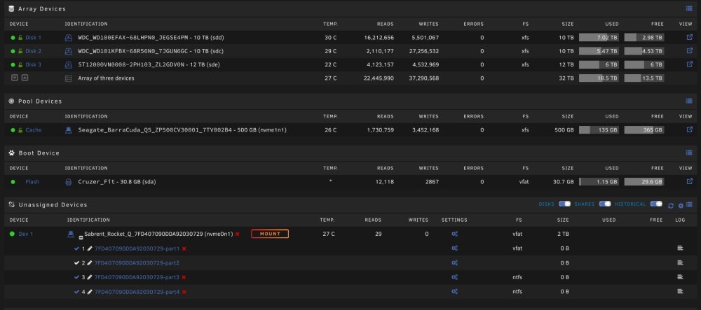Toggle the checkmark for partition 1
This screenshot has width=701, height=310.
pos(77,248)
